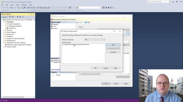Click the Filter icon in Object Explorer
The height and width of the screenshot is (102, 183).
[17, 17]
